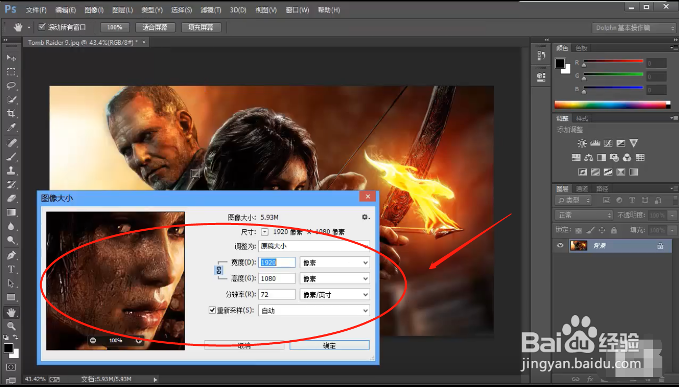Click the 适合屏幕 button
679x387 pixels.
pyautogui.click(x=155, y=27)
